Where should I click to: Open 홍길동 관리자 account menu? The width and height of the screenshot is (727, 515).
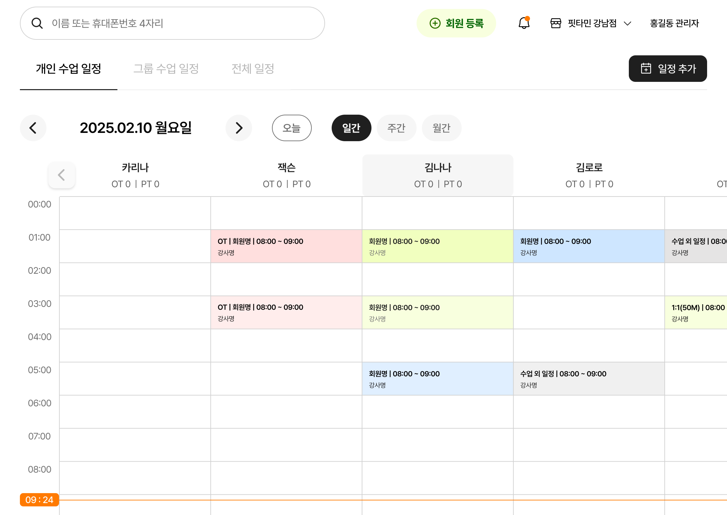pyautogui.click(x=674, y=23)
